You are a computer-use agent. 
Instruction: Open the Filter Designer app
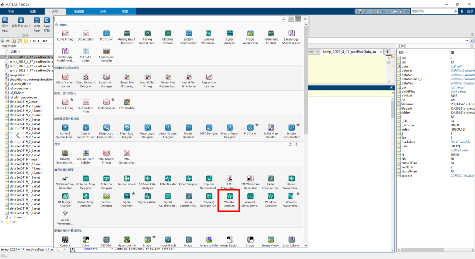coord(188,181)
